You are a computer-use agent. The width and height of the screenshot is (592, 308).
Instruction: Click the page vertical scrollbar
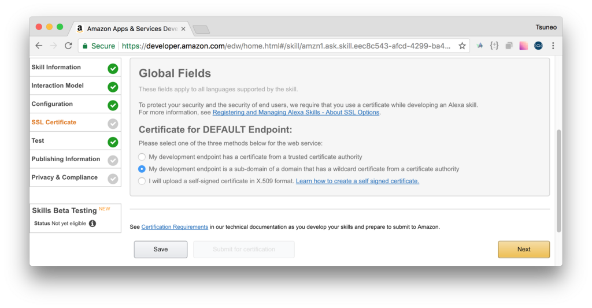[x=559, y=181]
